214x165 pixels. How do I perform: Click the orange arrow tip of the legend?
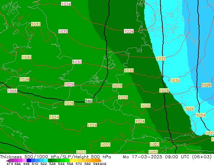click(100, 161)
